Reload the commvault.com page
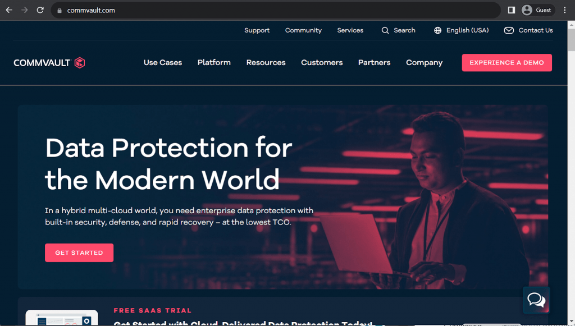The width and height of the screenshot is (575, 326). (x=40, y=10)
